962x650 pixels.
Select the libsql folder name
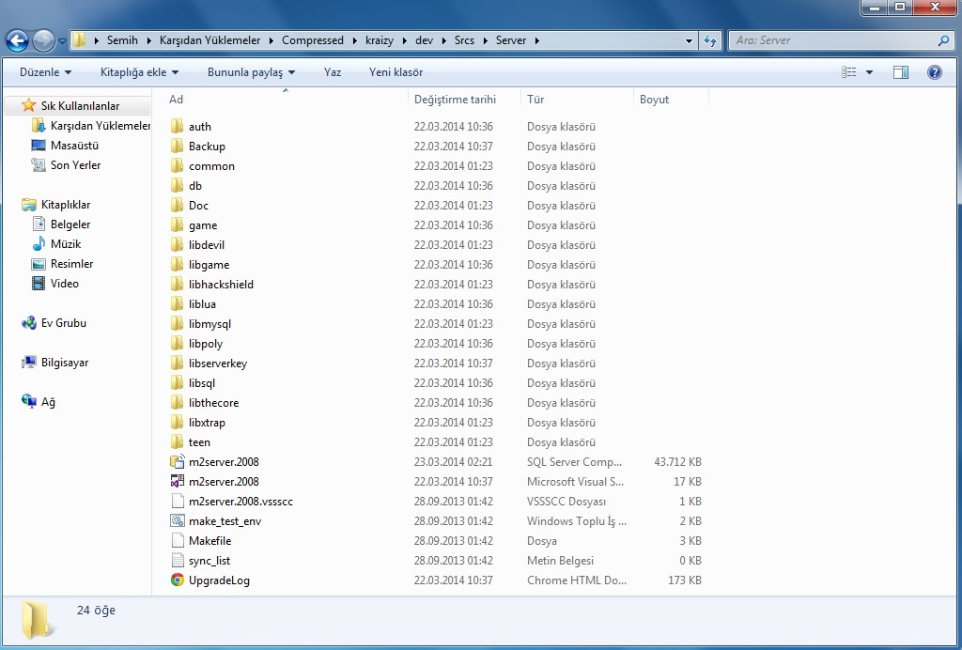click(x=202, y=382)
